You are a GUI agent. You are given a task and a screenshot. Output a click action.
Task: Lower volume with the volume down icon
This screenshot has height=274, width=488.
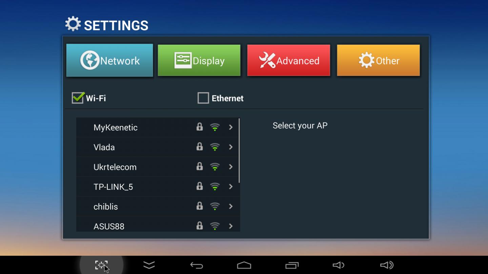[x=339, y=265]
